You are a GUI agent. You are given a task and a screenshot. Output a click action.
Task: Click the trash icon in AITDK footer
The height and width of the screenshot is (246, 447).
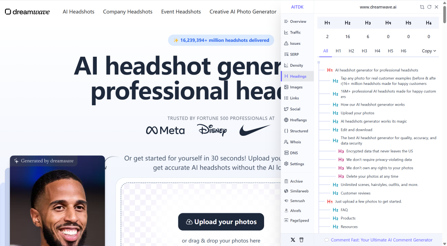(301, 240)
